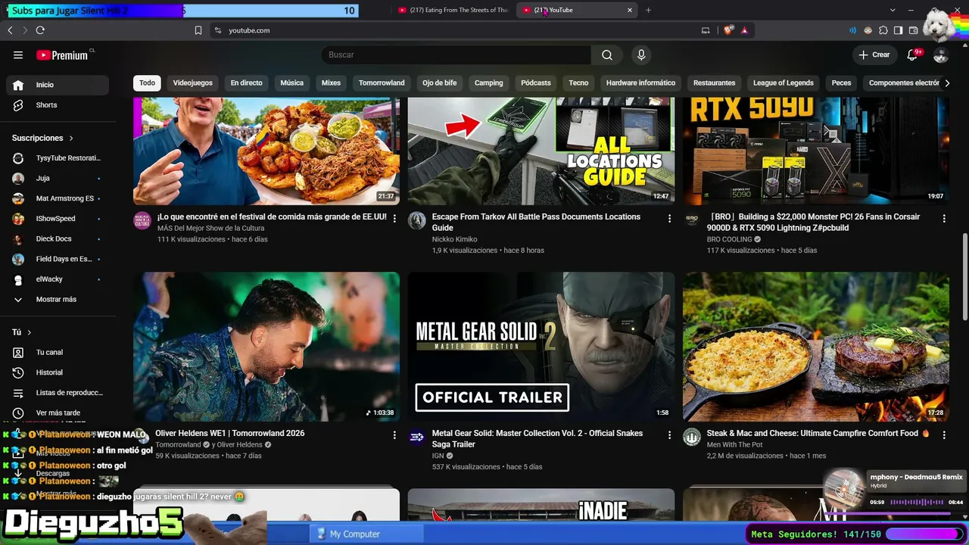Open Shorts in the sidebar

57,105
